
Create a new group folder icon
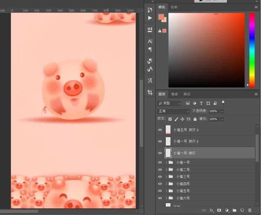coord(234,210)
